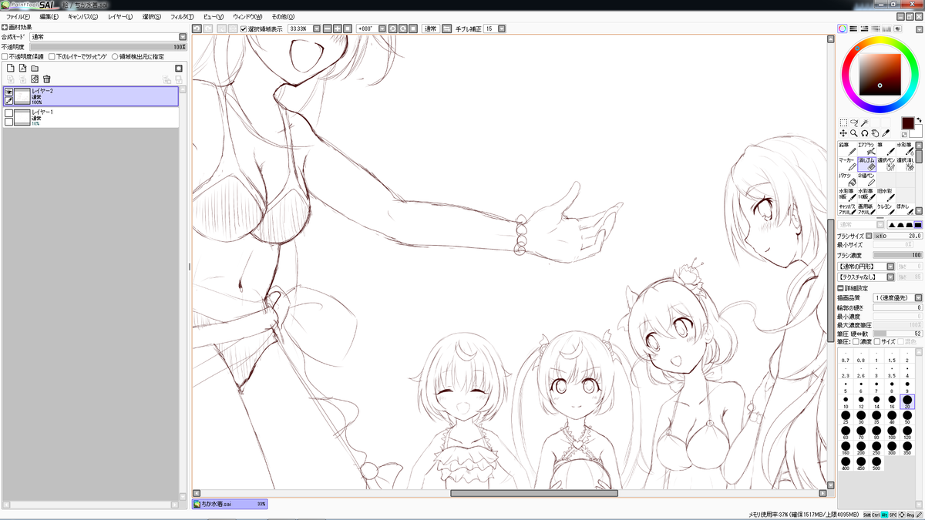Select brush size preset 30
This screenshot has width=925, height=520.
(x=861, y=416)
